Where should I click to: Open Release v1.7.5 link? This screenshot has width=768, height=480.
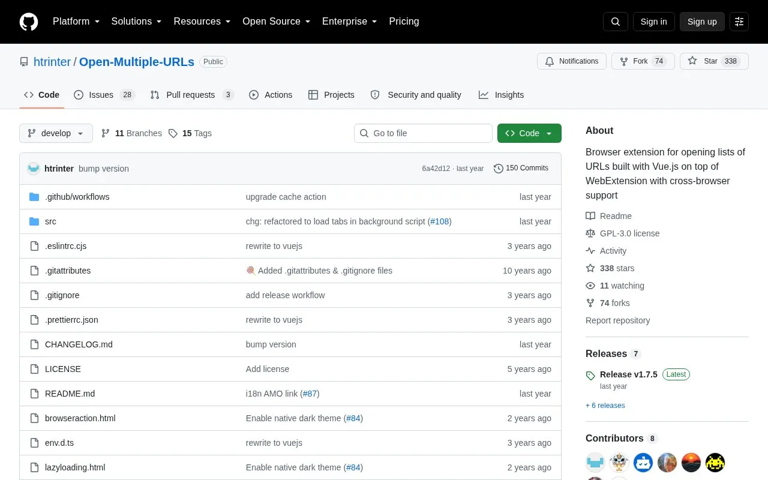(x=629, y=374)
